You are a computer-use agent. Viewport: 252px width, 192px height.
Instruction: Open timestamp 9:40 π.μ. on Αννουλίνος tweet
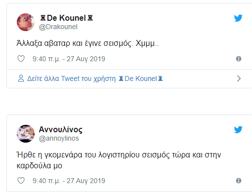pos(69,181)
